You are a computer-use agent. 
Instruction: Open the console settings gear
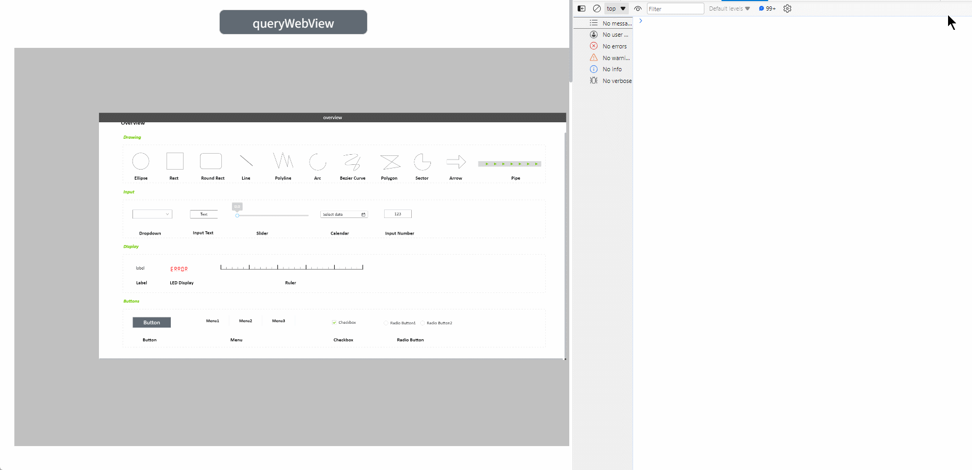[787, 9]
